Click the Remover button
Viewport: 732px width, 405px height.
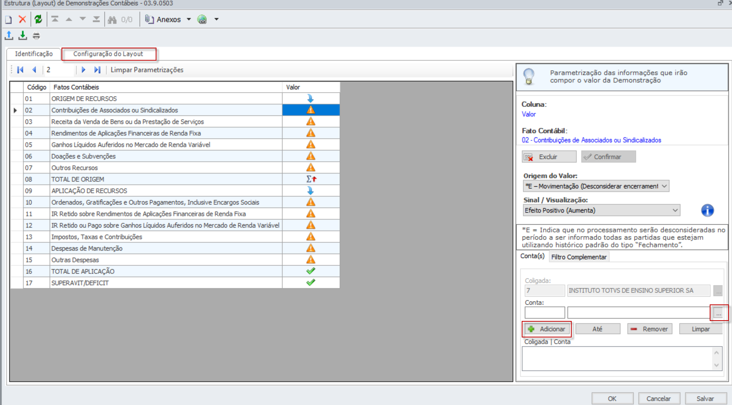(x=650, y=329)
